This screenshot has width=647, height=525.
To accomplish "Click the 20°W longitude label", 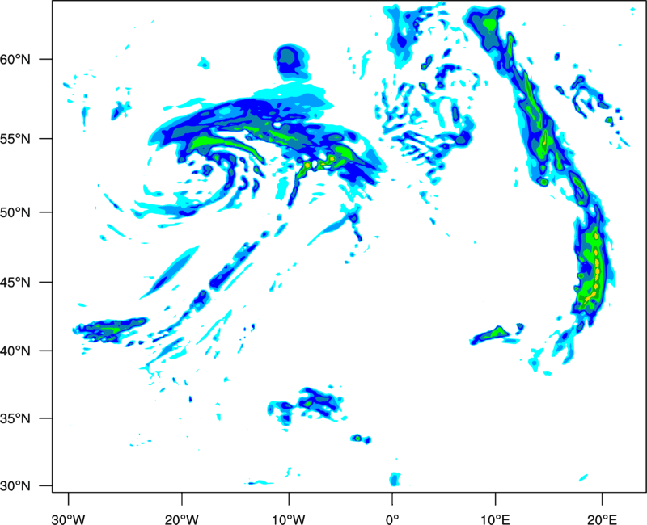I will (181, 519).
